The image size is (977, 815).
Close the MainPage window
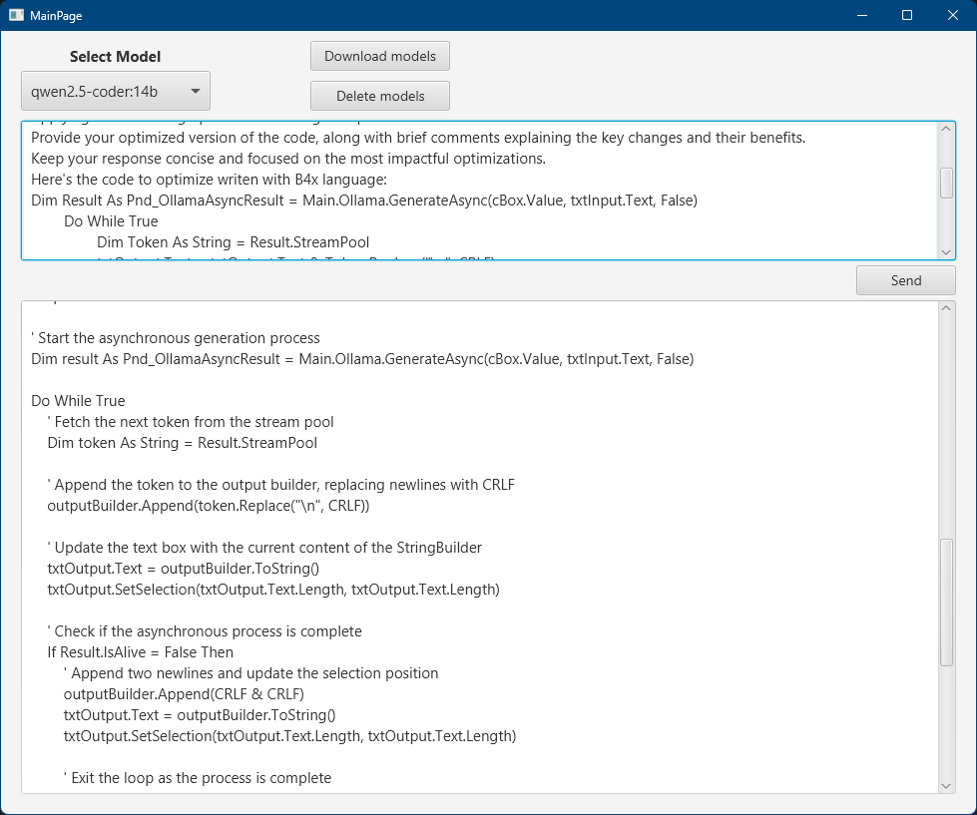pos(952,15)
